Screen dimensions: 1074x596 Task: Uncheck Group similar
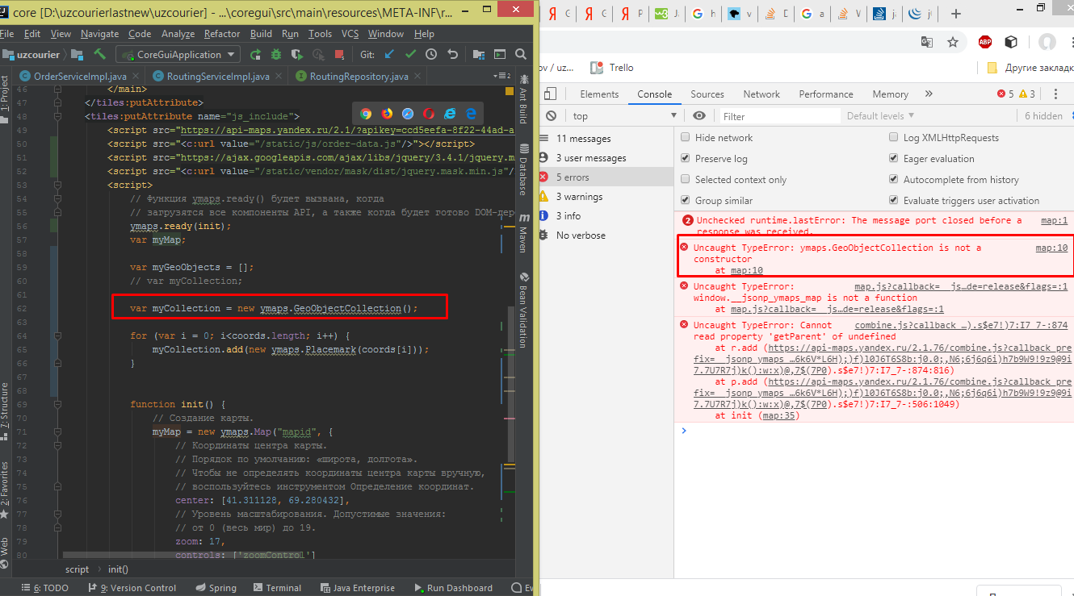(686, 201)
